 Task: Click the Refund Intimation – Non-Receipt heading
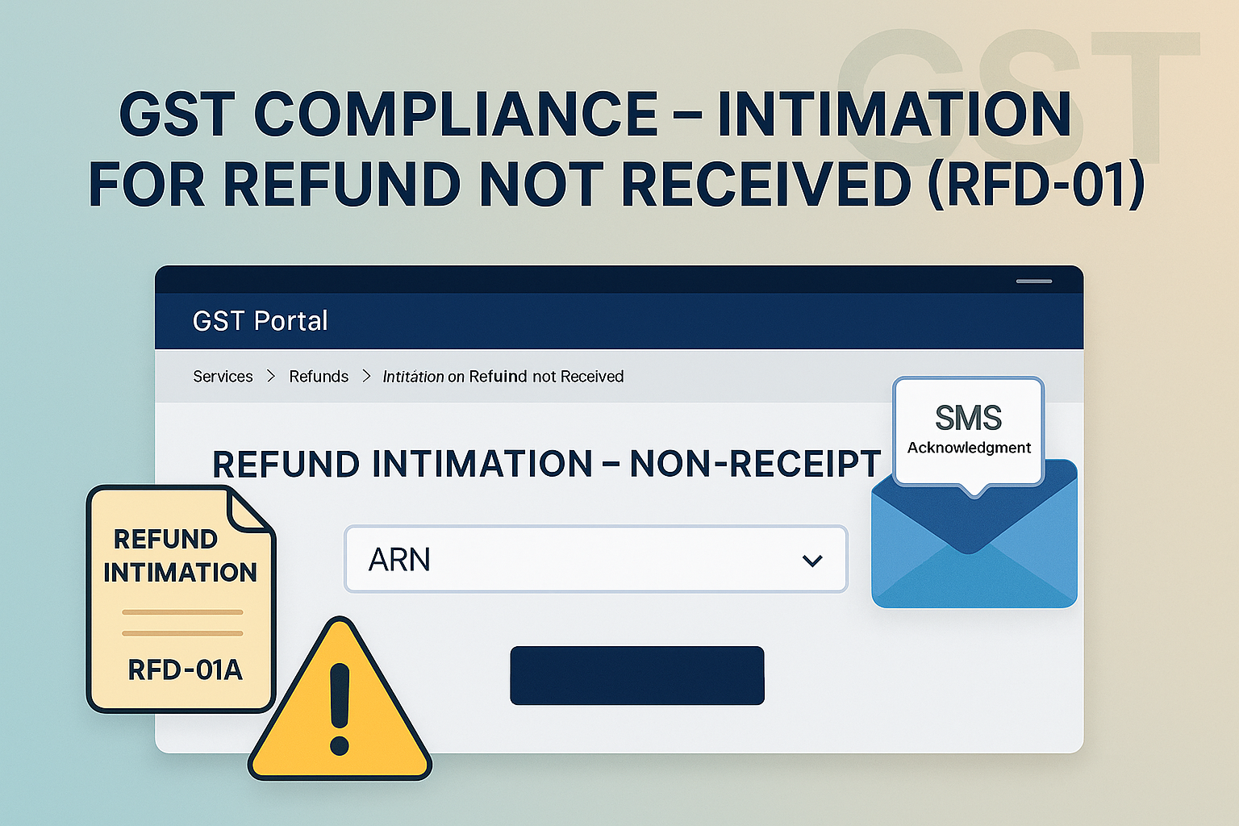point(546,465)
